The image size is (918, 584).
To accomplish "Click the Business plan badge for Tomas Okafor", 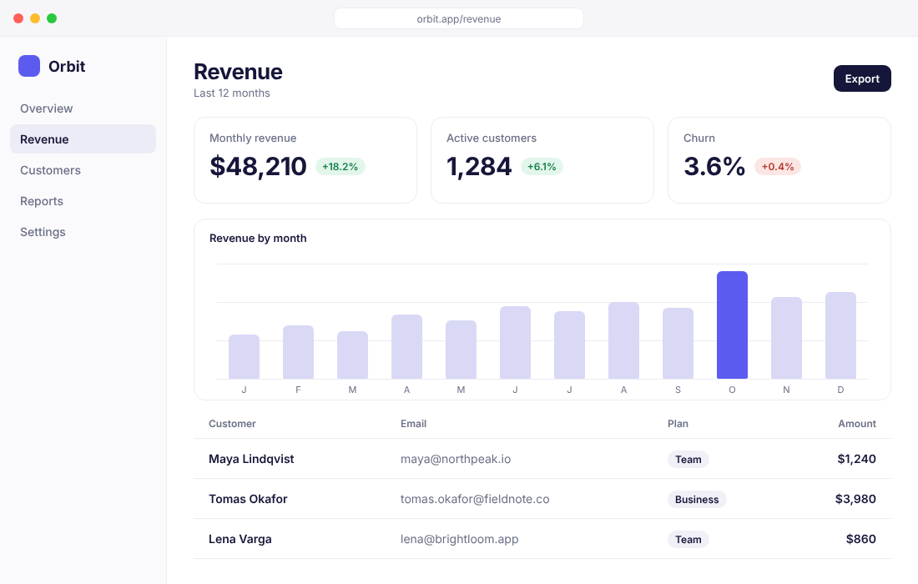I will [x=697, y=499].
